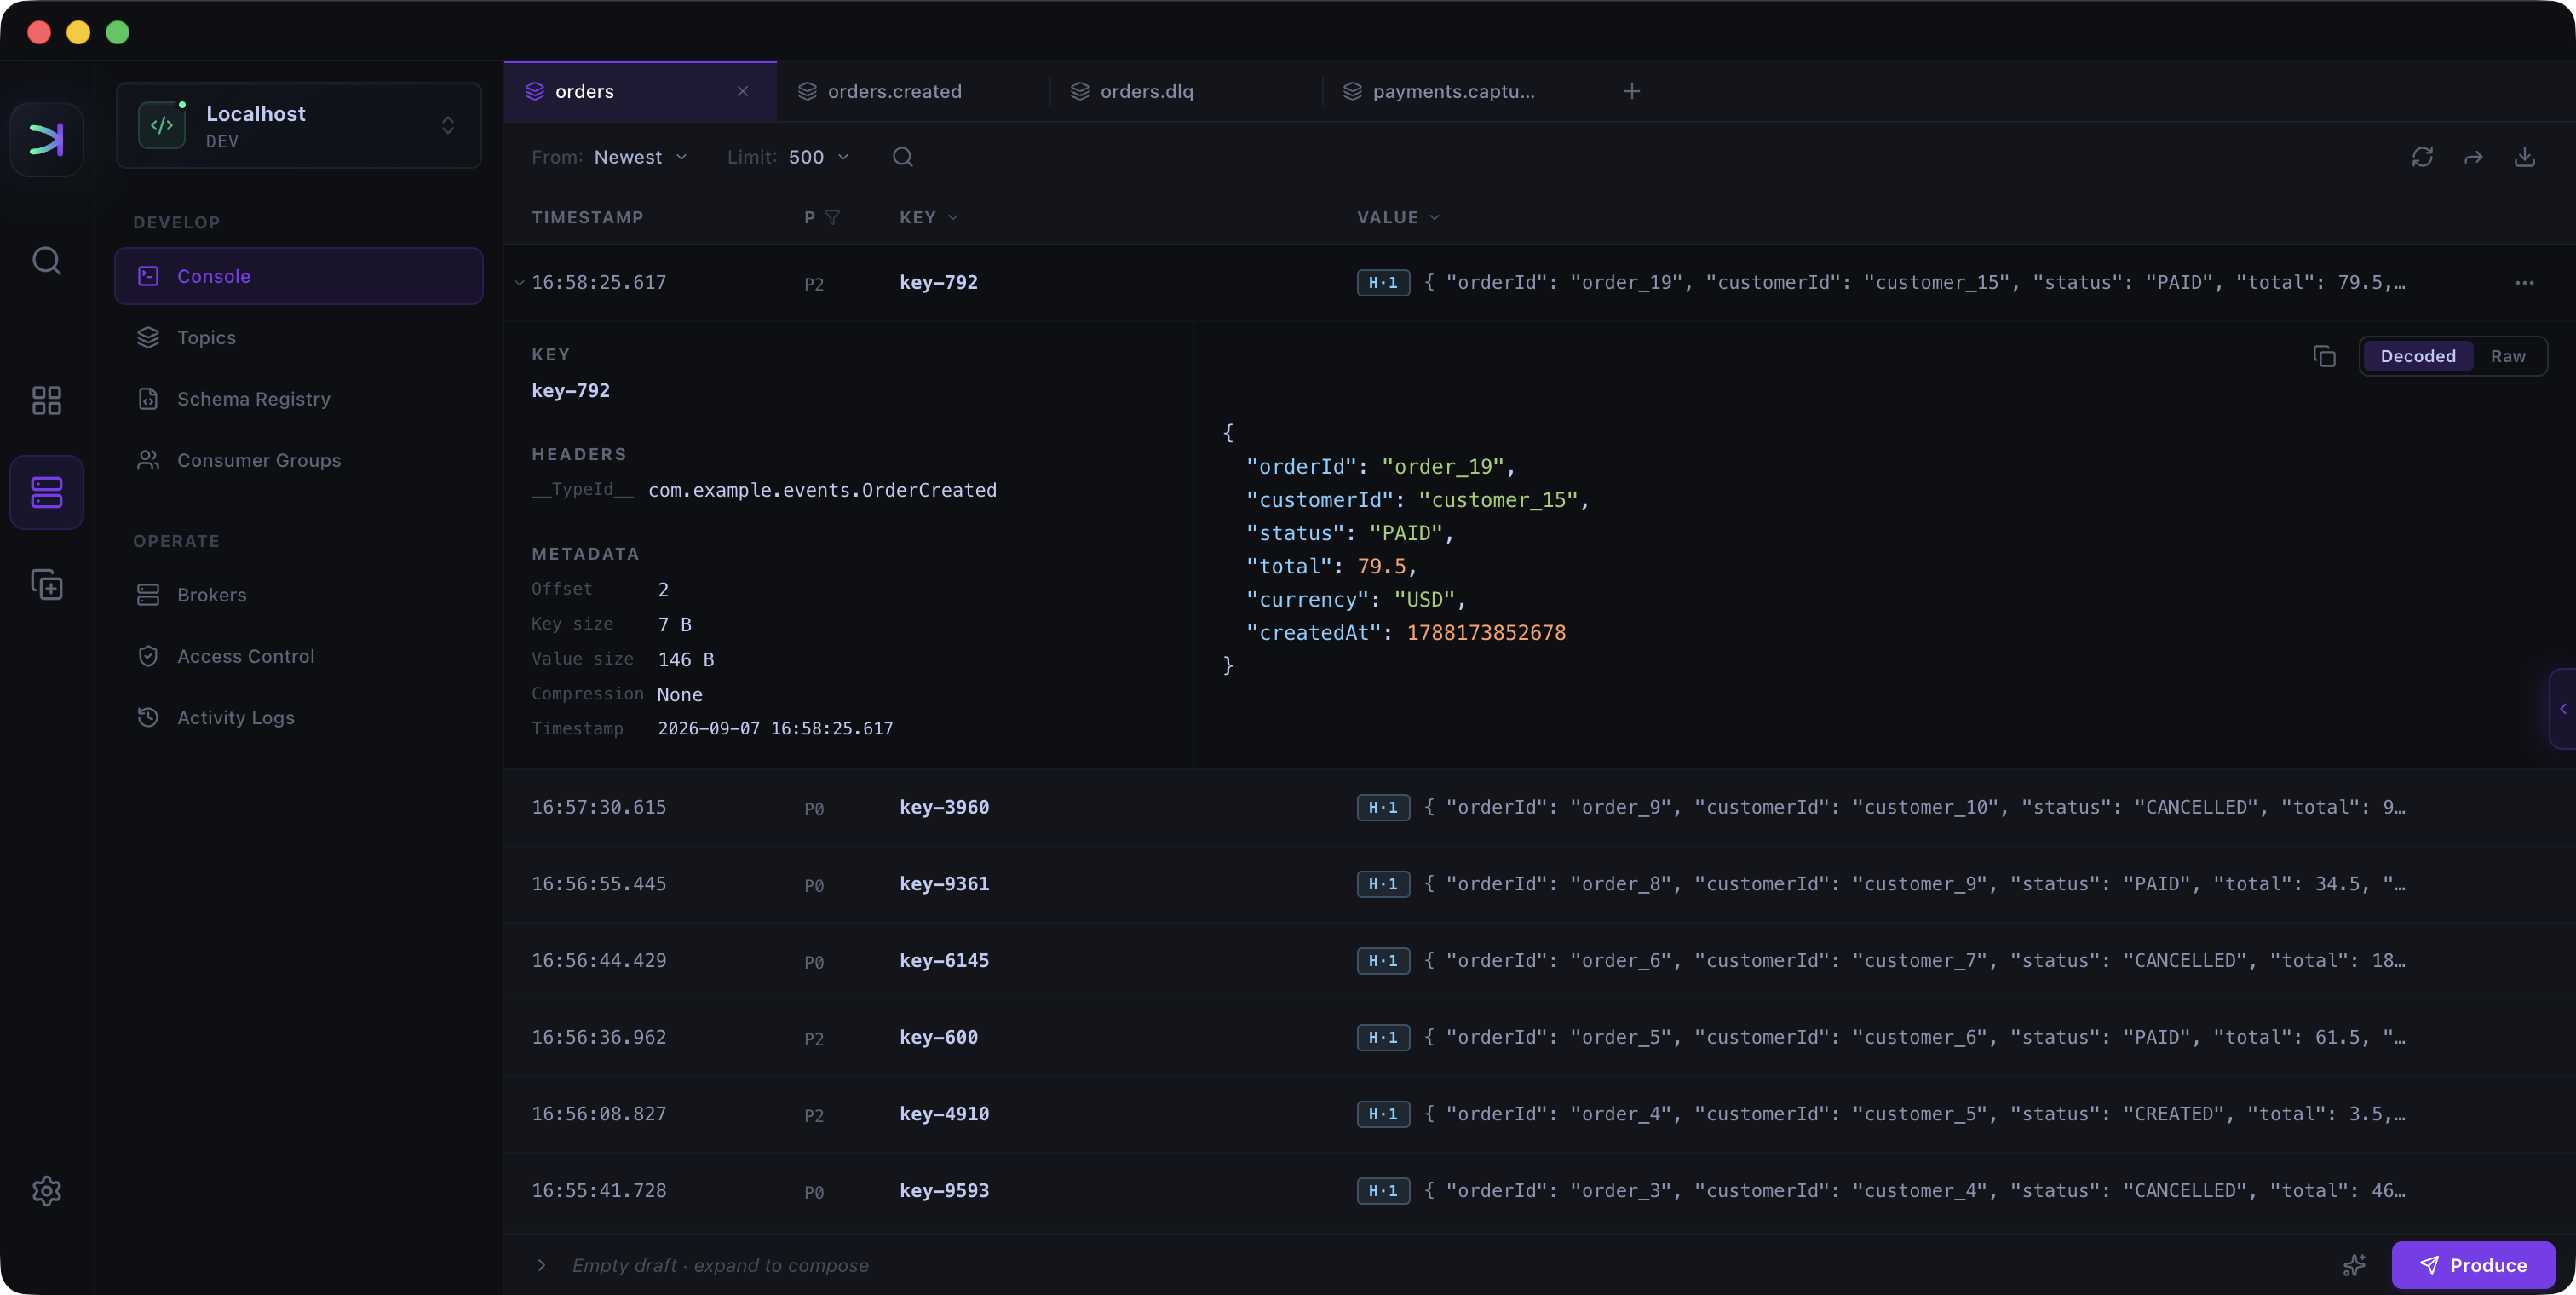The width and height of the screenshot is (2576, 1295).
Task: Click the H·1 badge on key-9593 row
Action: coord(1383,1191)
